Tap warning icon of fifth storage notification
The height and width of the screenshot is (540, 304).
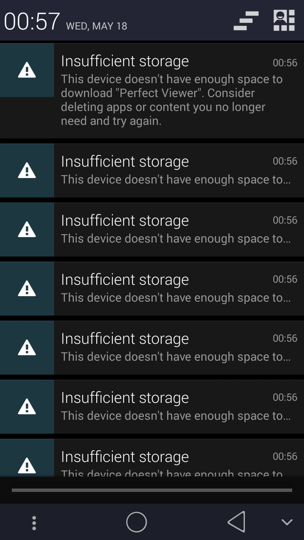[x=27, y=348]
